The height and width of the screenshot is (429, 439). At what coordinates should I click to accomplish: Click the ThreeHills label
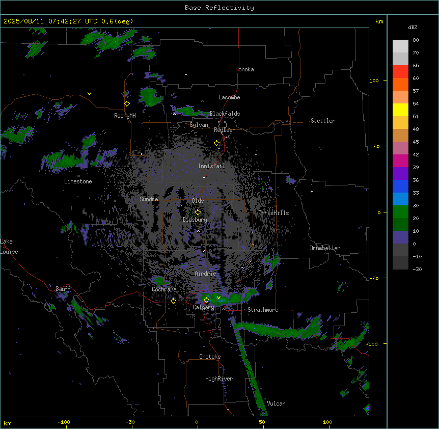273,213
